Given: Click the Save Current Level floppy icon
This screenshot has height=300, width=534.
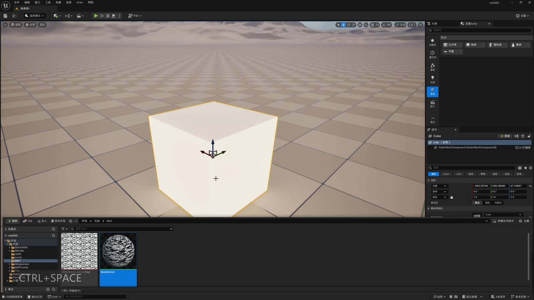Looking at the screenshot, I should tap(5, 16).
